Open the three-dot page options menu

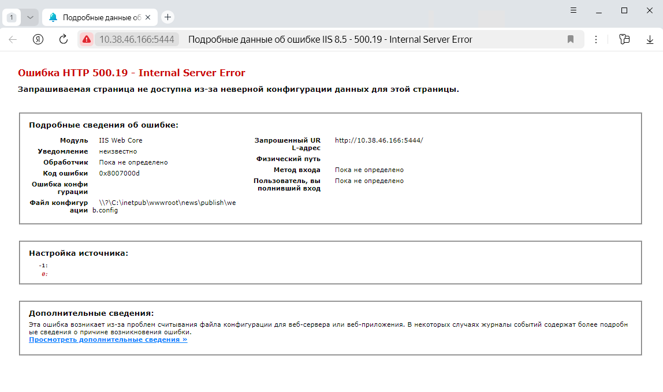point(596,39)
